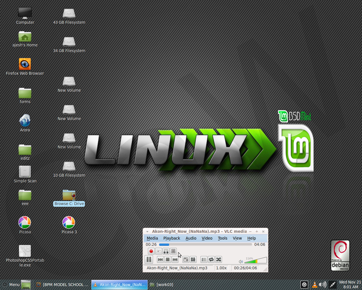362x290 pixels.
Task: Click the VLC cone tray icon
Action: click(314, 285)
